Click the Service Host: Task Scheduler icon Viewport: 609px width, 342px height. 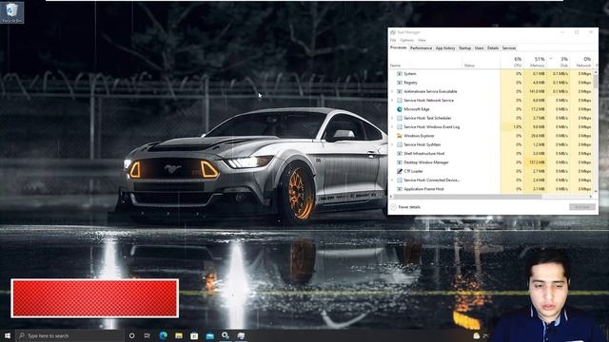(400, 118)
